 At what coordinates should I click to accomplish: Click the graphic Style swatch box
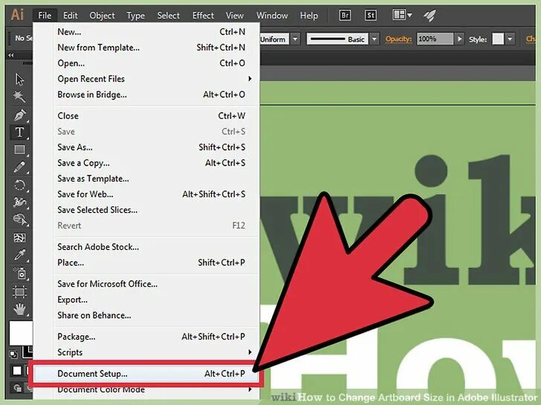pos(498,39)
